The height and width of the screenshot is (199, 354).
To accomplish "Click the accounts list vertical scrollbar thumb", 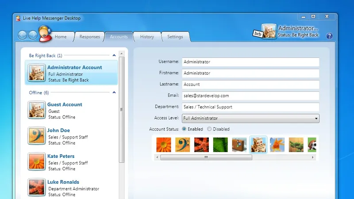I will coord(121,110).
